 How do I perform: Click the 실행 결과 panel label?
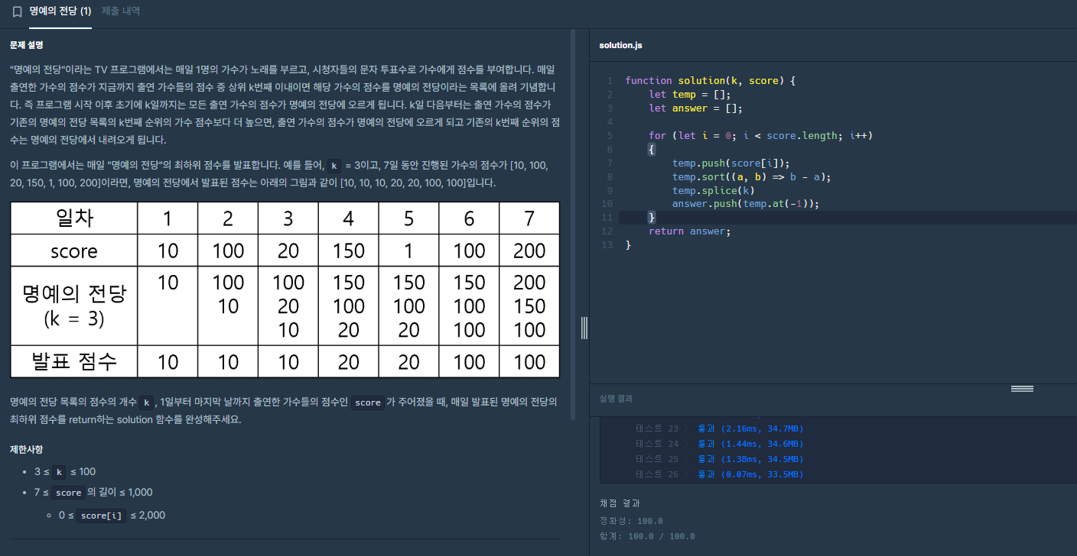tap(617, 399)
